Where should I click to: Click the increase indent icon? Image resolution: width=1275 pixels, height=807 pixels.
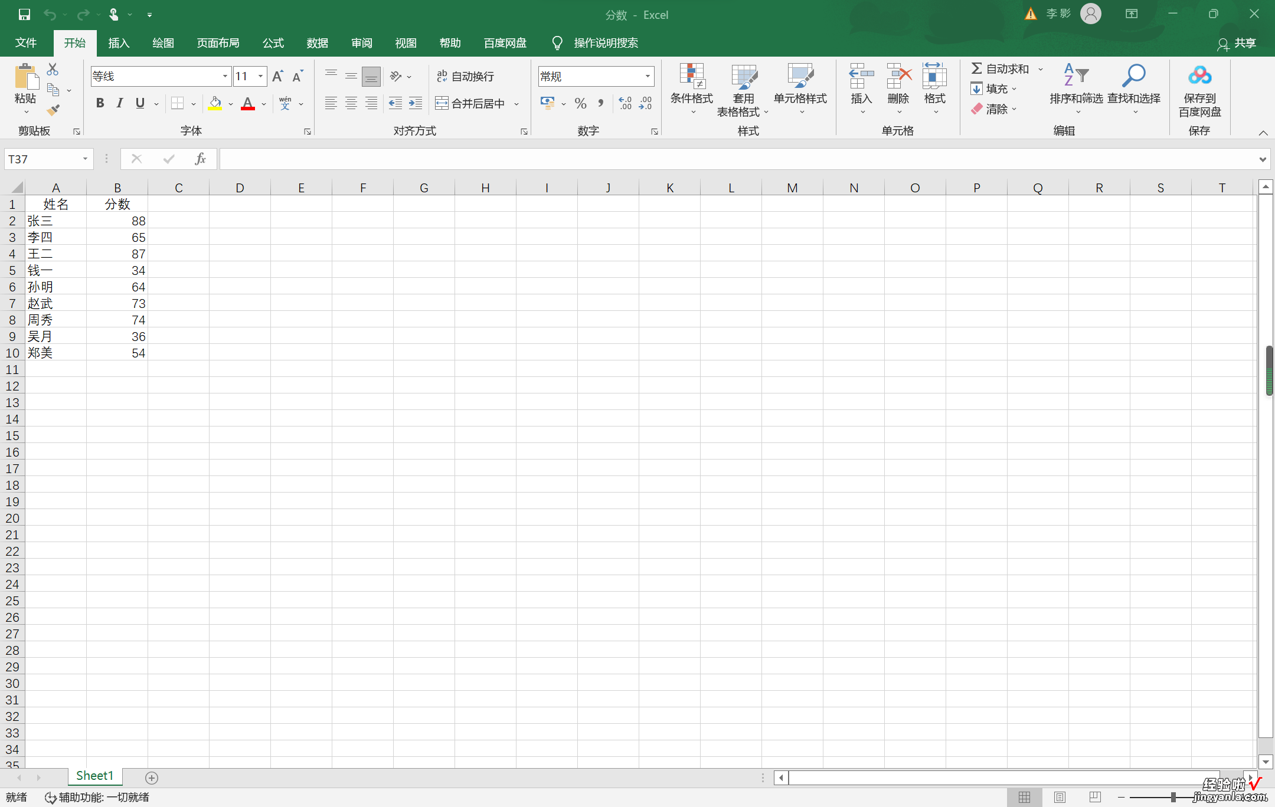point(416,103)
